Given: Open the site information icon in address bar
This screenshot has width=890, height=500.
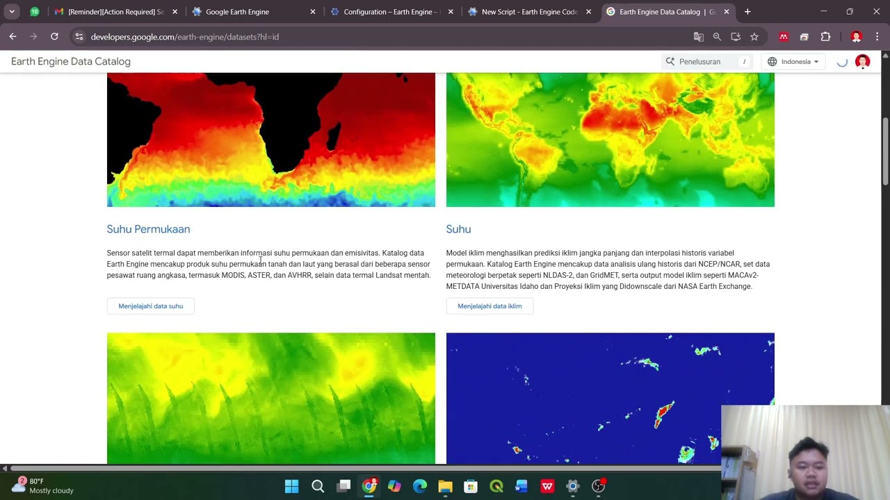Looking at the screenshot, I should (79, 37).
